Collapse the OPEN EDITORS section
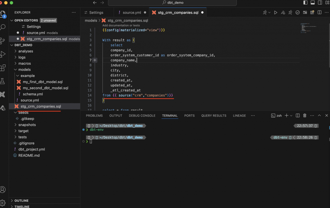Screen dimensions: 330x208 point(12,20)
